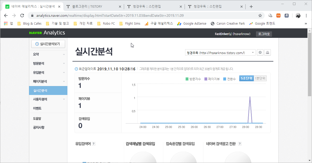Expand the 사용자분석 sidebar menu

pos(48,99)
